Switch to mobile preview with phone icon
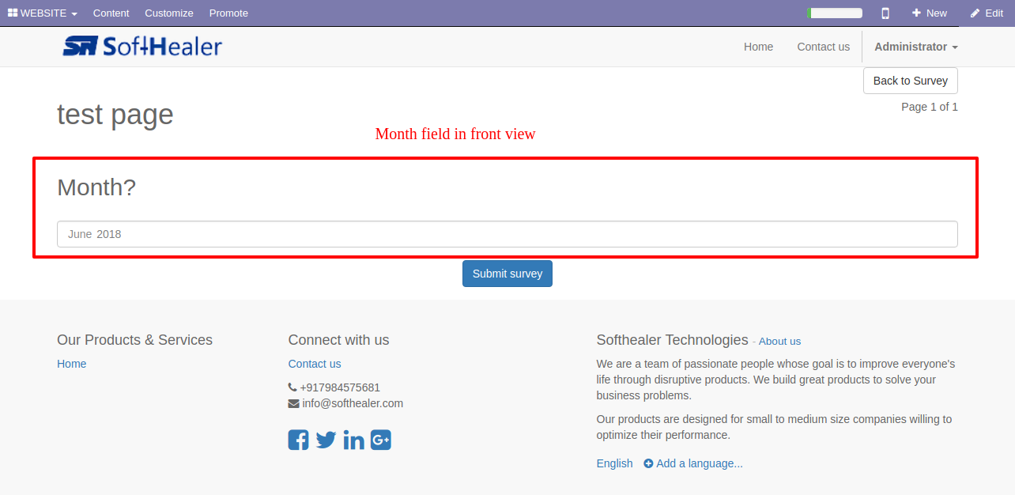This screenshot has height=495, width=1015. [x=885, y=13]
